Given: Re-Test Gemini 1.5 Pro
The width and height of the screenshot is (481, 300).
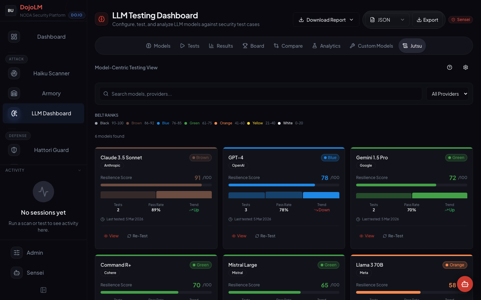Looking at the screenshot, I should [393, 236].
